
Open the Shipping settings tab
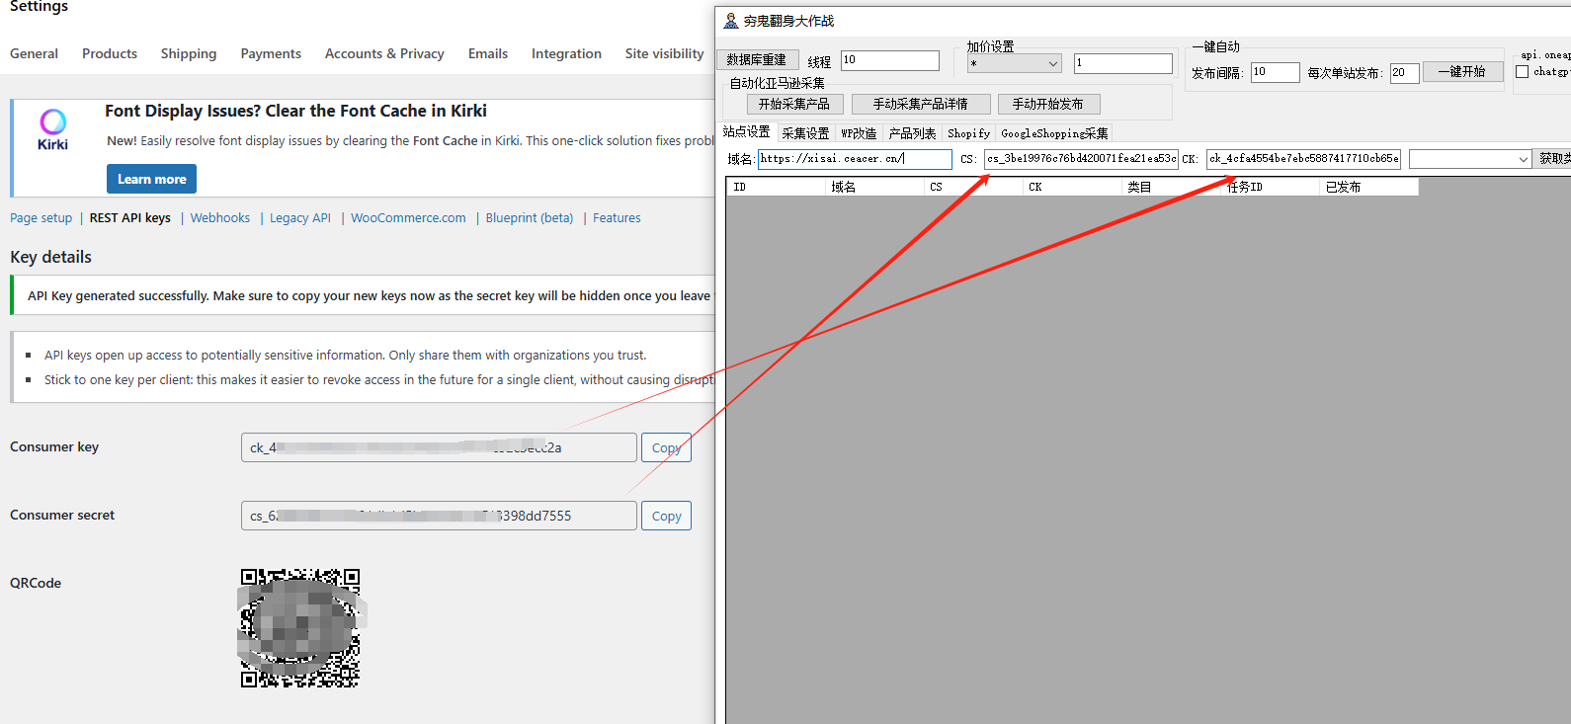point(189,53)
